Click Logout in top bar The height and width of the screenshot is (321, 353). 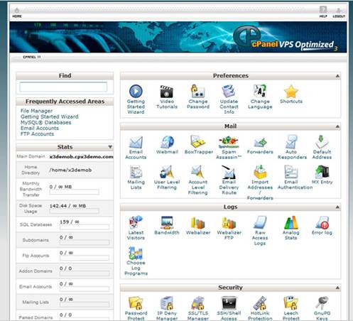coord(339,13)
